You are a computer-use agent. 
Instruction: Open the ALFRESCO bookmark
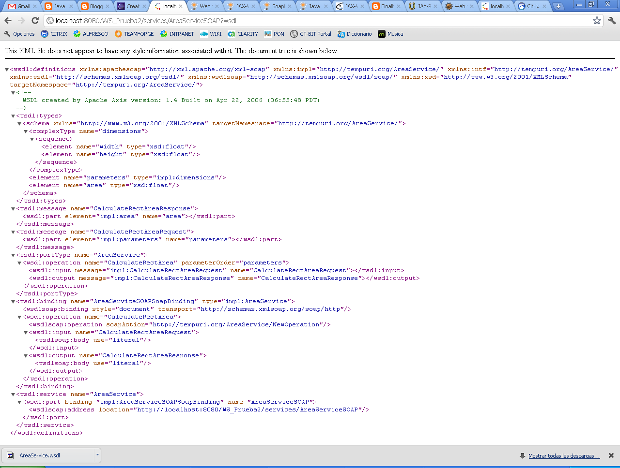pyautogui.click(x=91, y=34)
